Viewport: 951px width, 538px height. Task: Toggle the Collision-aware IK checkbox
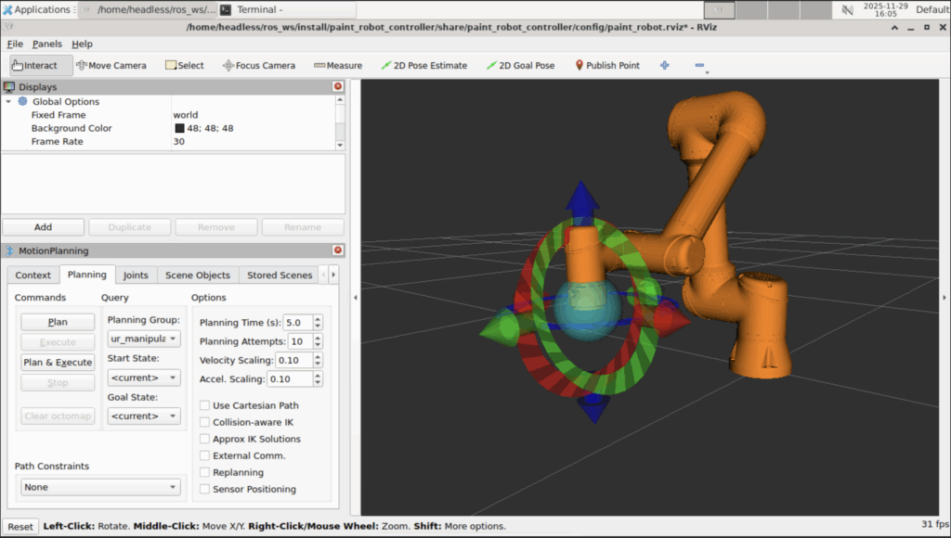204,422
